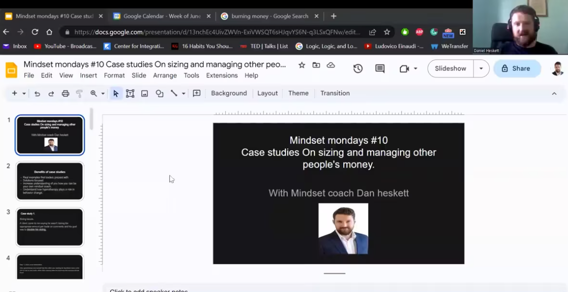Print the presentation
This screenshot has height=292, width=568.
(x=65, y=93)
